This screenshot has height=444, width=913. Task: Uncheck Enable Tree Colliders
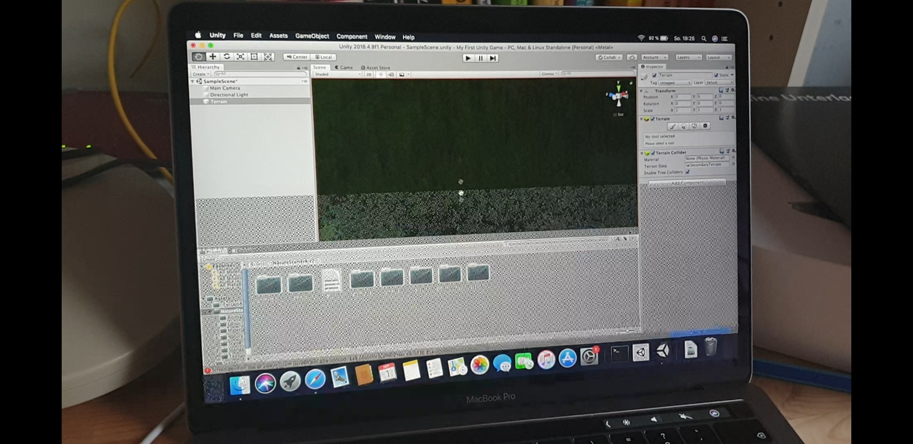(x=687, y=173)
